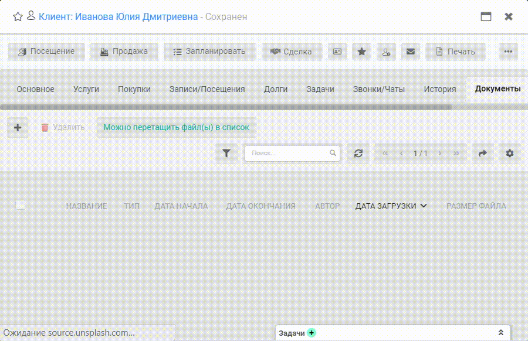Click the drag files hint label

click(177, 128)
